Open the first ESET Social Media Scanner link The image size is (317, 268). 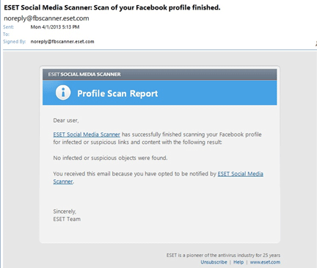[x=87, y=134]
